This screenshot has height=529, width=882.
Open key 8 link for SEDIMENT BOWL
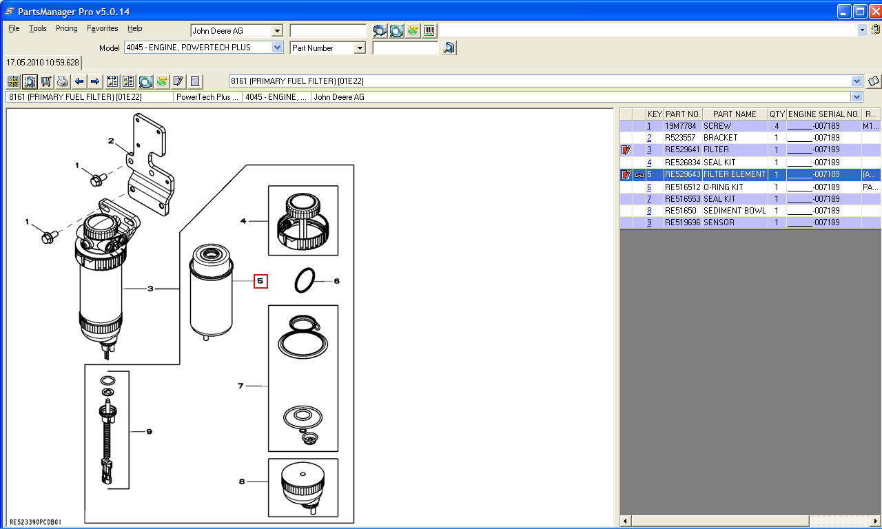pos(649,211)
